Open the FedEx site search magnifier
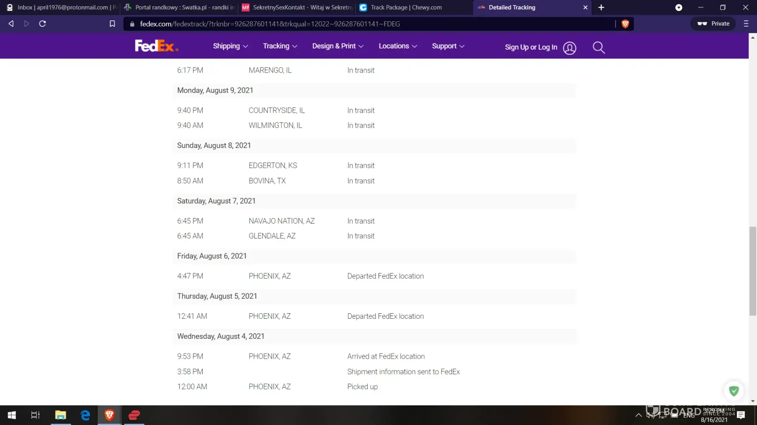Viewport: 757px width, 425px height. pyautogui.click(x=599, y=47)
